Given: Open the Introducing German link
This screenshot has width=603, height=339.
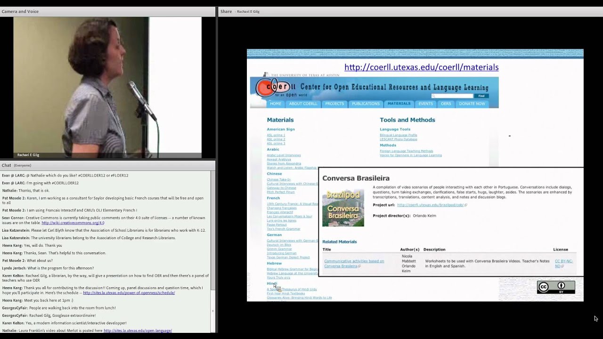Looking at the screenshot, I should coord(282,253).
